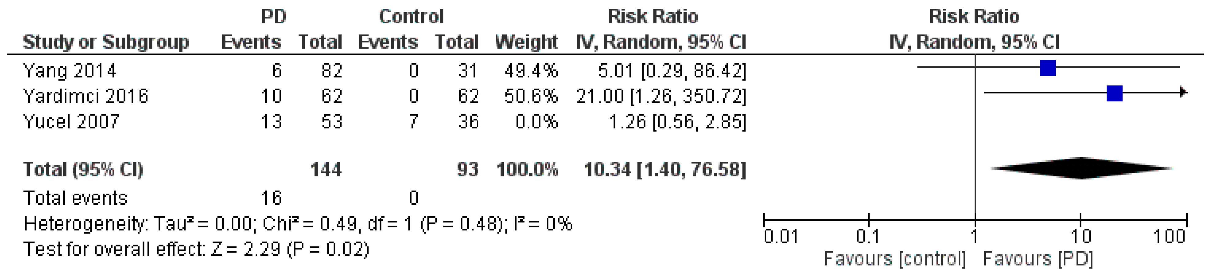Click the Control group heading
This screenshot has width=1213, height=277.
click(x=411, y=17)
